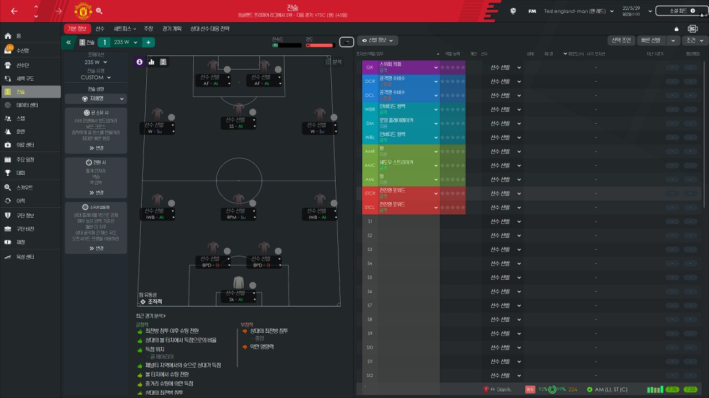Image resolution: width=709 pixels, height=398 pixels.
Task: Open the 조건 filter dropdown
Action: click(695, 40)
